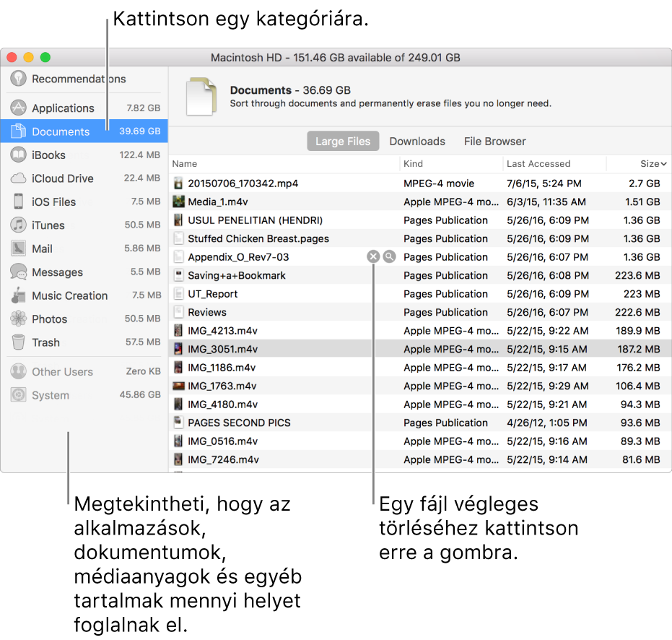Screen dimensions: 672x640
Task: Click the Saving+a+Bookmark file icon
Action: tap(178, 275)
